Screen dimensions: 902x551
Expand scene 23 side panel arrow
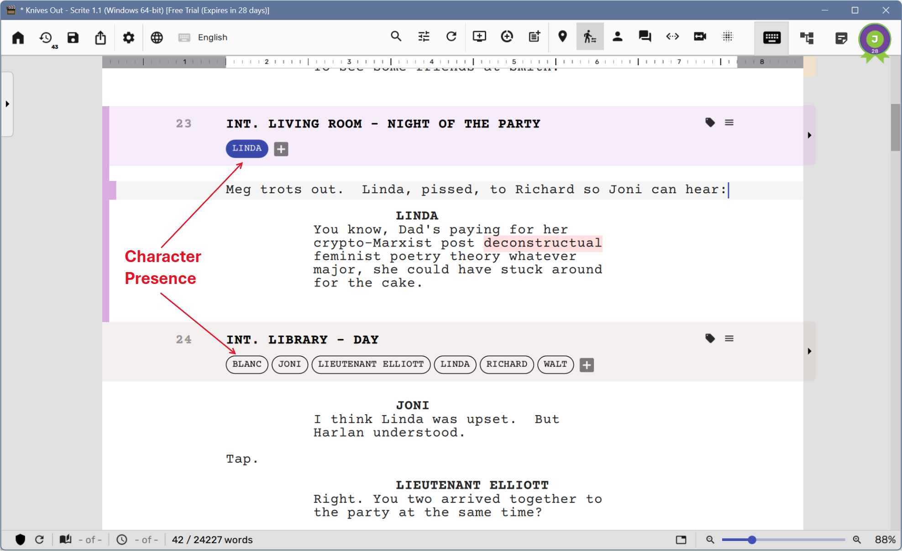pyautogui.click(x=809, y=135)
